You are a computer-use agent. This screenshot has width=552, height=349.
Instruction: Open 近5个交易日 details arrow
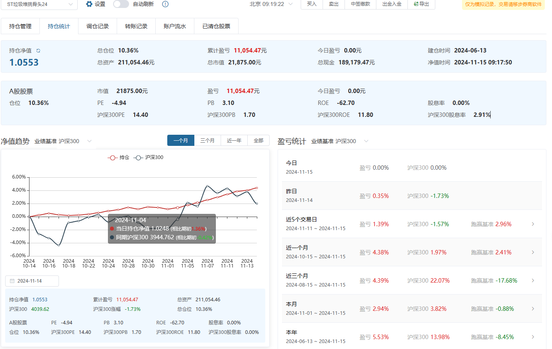pyautogui.click(x=533, y=224)
